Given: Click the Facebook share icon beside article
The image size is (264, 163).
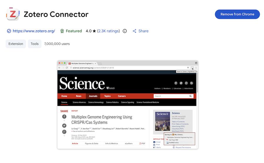Looking at the screenshot, I should [x=64, y=117].
